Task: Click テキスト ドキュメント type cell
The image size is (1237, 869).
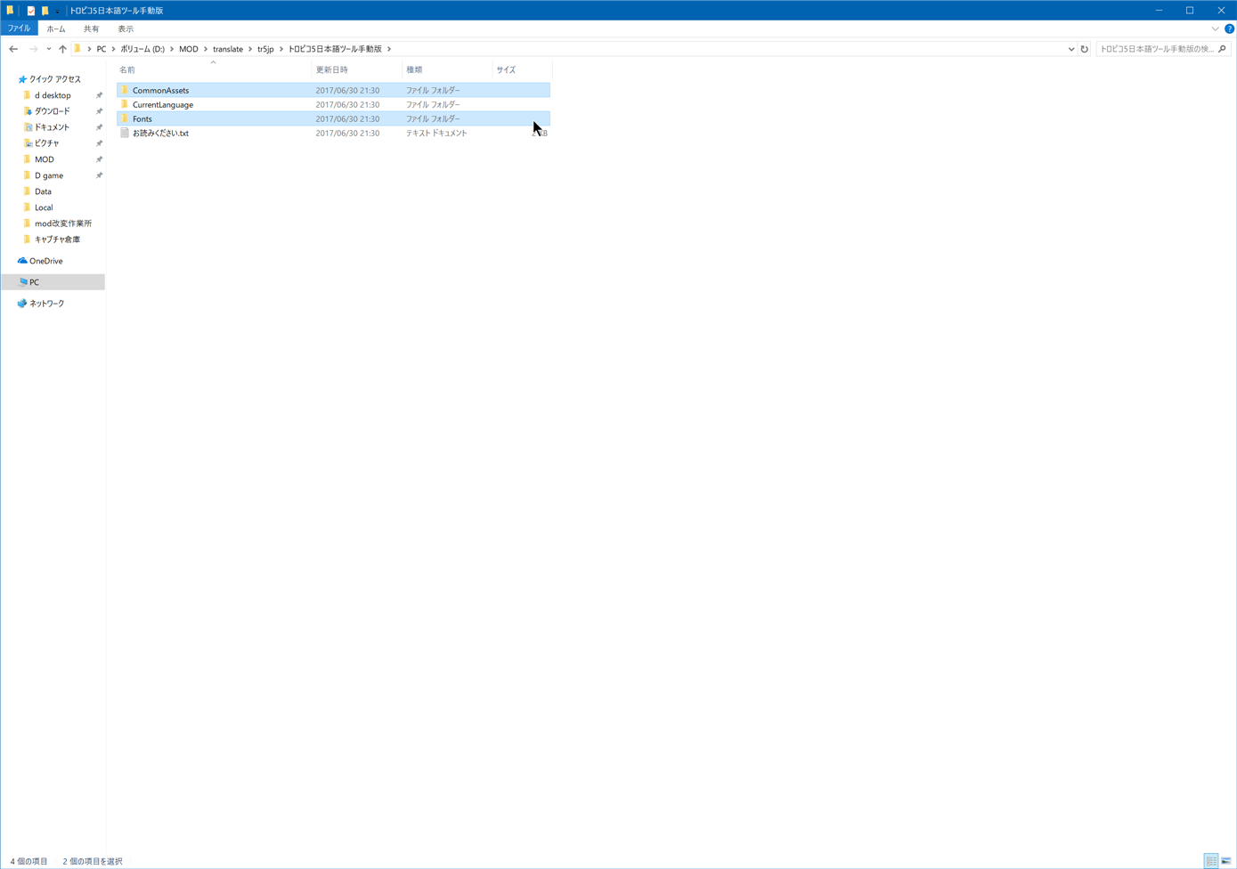Action: pyautogui.click(x=436, y=133)
